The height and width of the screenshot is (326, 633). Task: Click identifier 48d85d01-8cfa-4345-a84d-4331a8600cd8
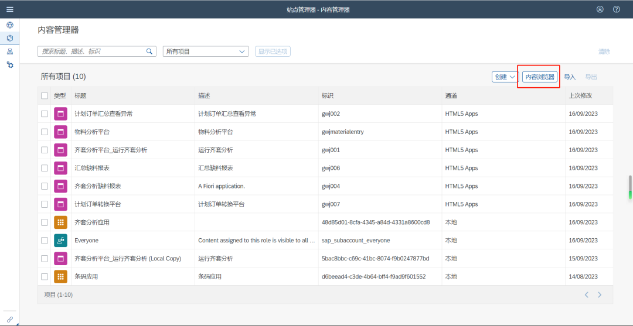(x=376, y=222)
